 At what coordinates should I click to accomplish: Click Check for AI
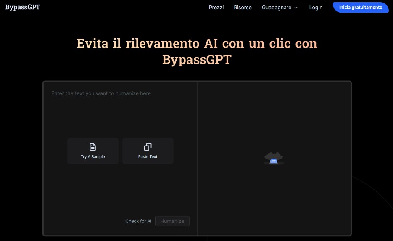click(x=138, y=221)
